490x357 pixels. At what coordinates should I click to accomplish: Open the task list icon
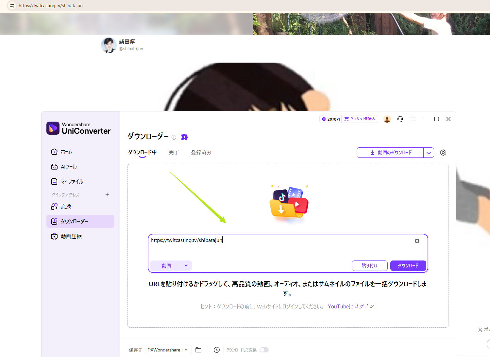pyautogui.click(x=413, y=119)
